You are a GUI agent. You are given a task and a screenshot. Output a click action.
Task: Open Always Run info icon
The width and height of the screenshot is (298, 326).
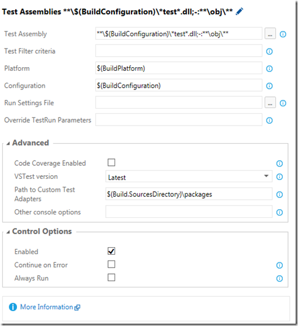279,279
